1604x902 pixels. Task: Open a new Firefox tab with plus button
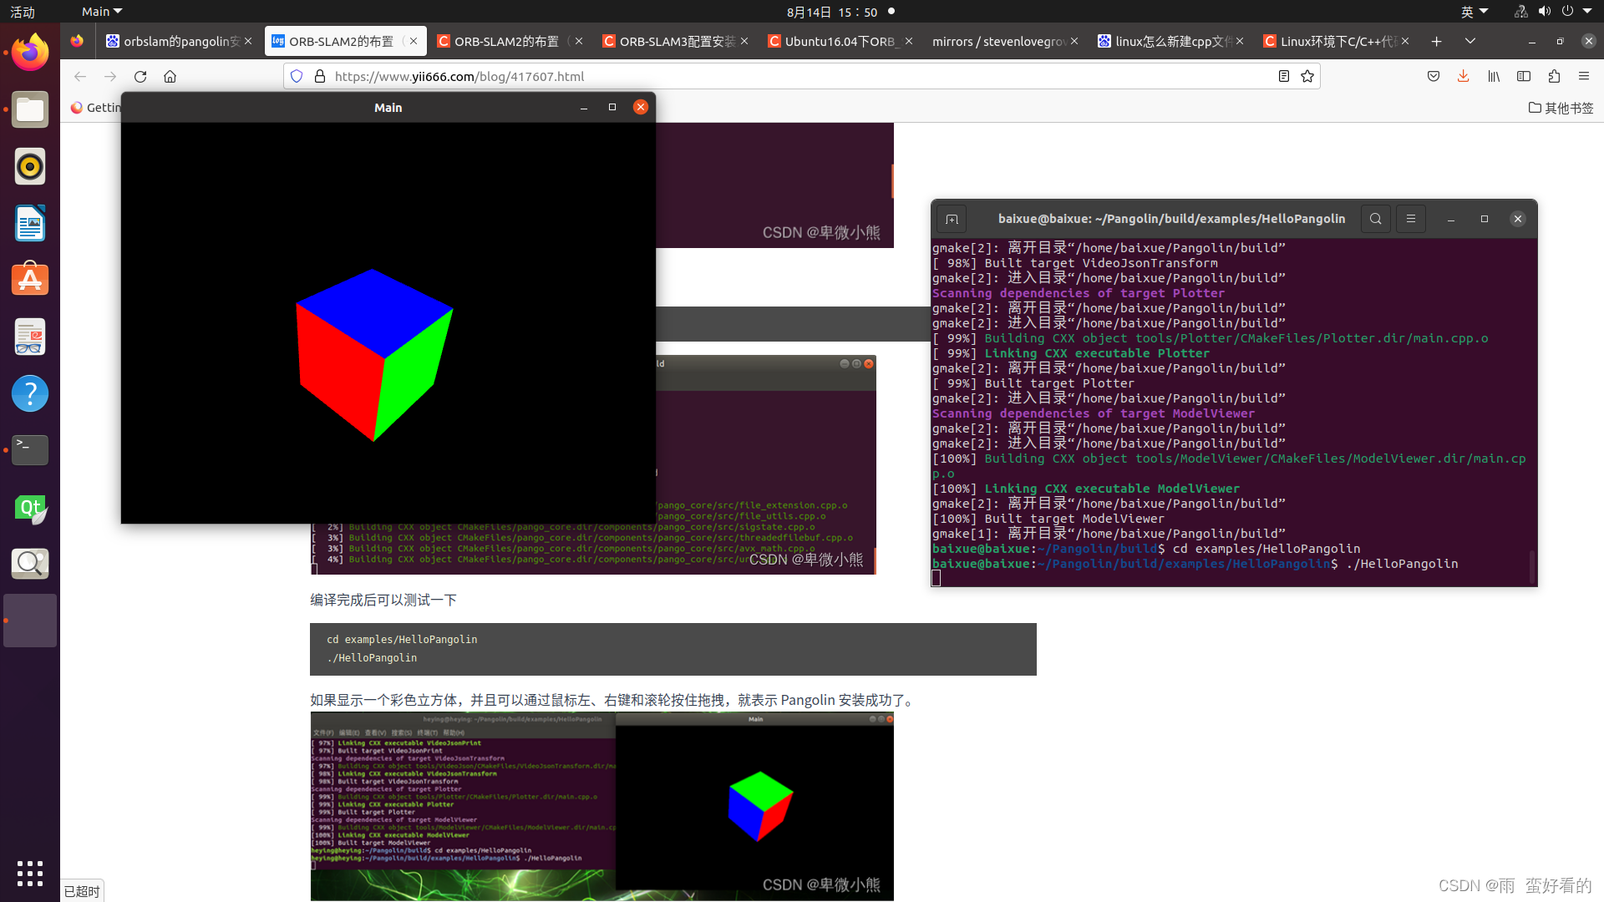(1436, 41)
